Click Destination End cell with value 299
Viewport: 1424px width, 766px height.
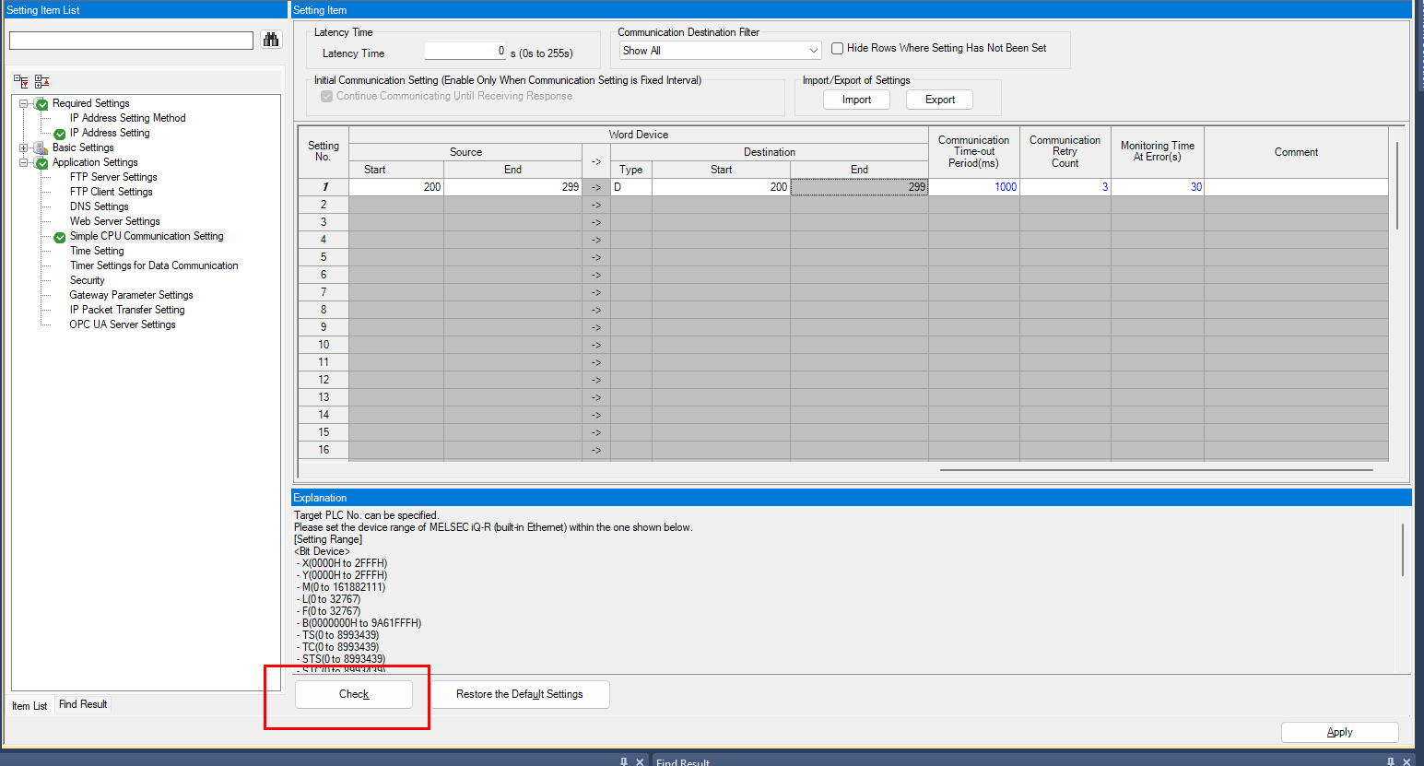coord(859,187)
